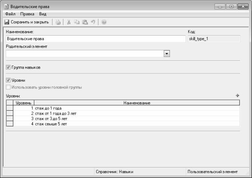Open the Вид menu
Screen dimensions: 252x178
click(x=43, y=14)
